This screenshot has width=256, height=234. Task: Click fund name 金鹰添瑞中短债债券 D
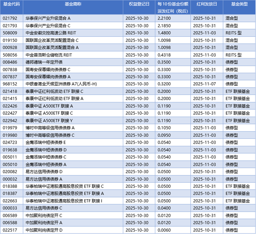[x=46, y=150]
